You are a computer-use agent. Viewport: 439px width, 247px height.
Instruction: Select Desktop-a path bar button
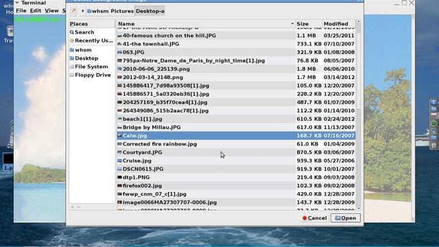click(150, 11)
